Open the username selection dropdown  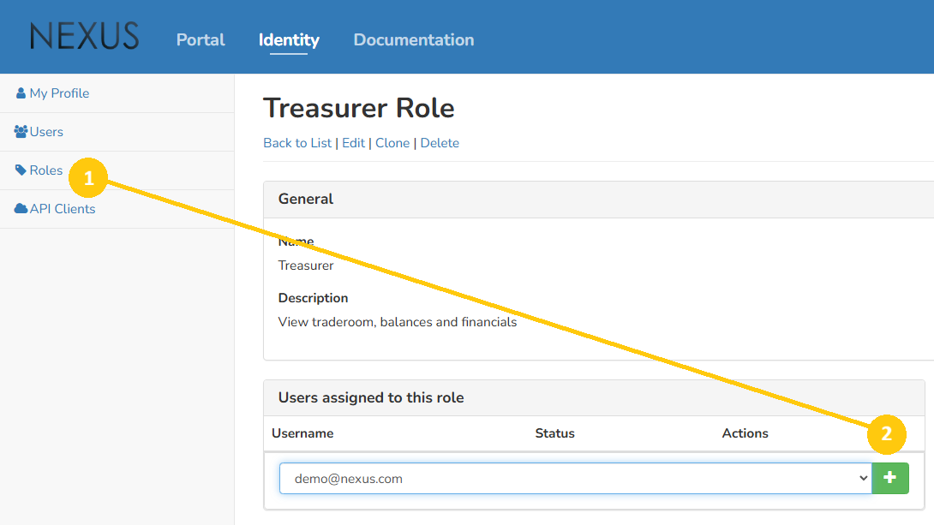pyautogui.click(x=574, y=478)
